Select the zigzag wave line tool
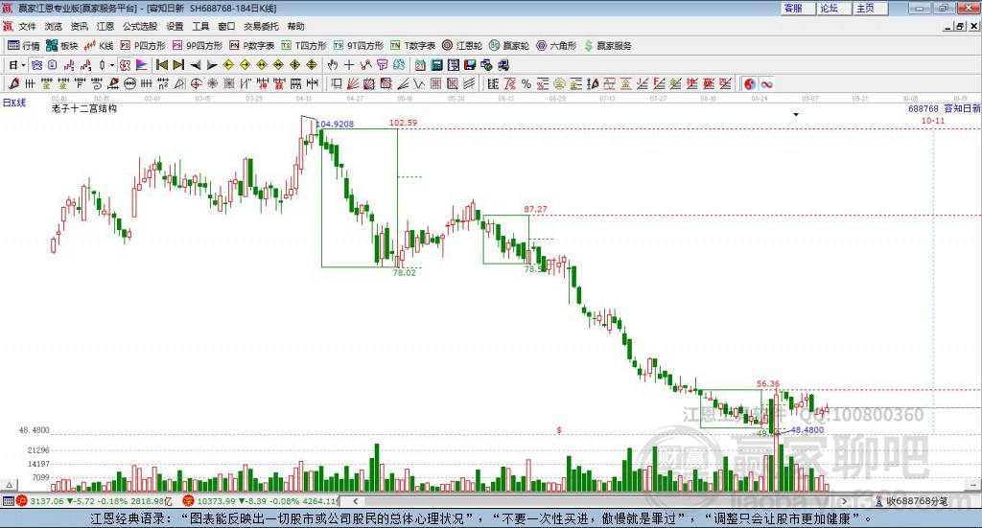Screen dimensions: 982x528 point(420,83)
